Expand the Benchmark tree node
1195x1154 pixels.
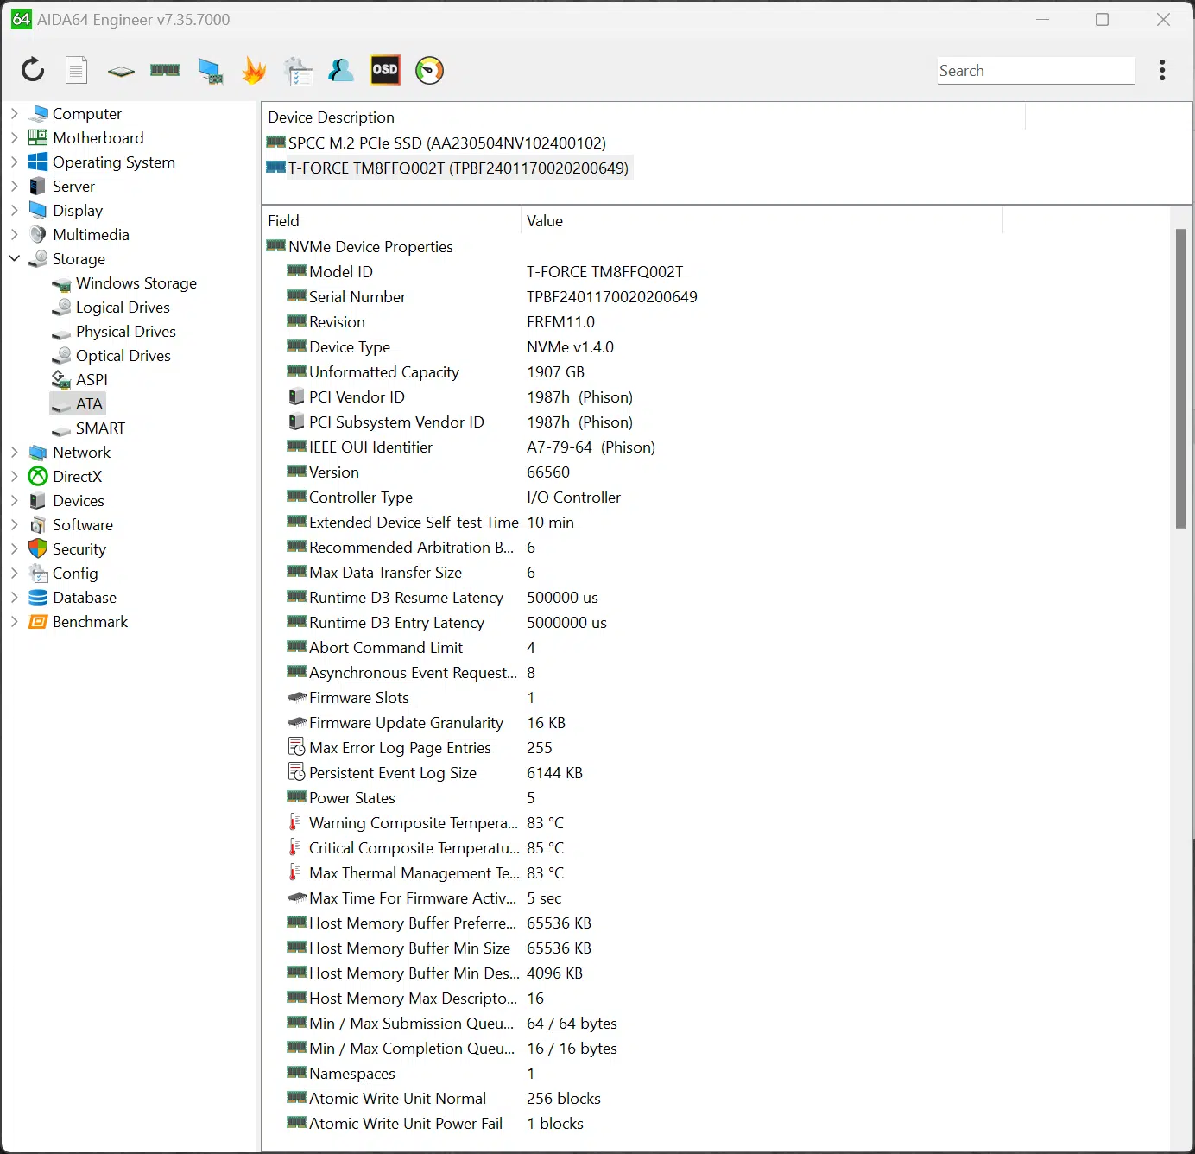[x=14, y=621]
